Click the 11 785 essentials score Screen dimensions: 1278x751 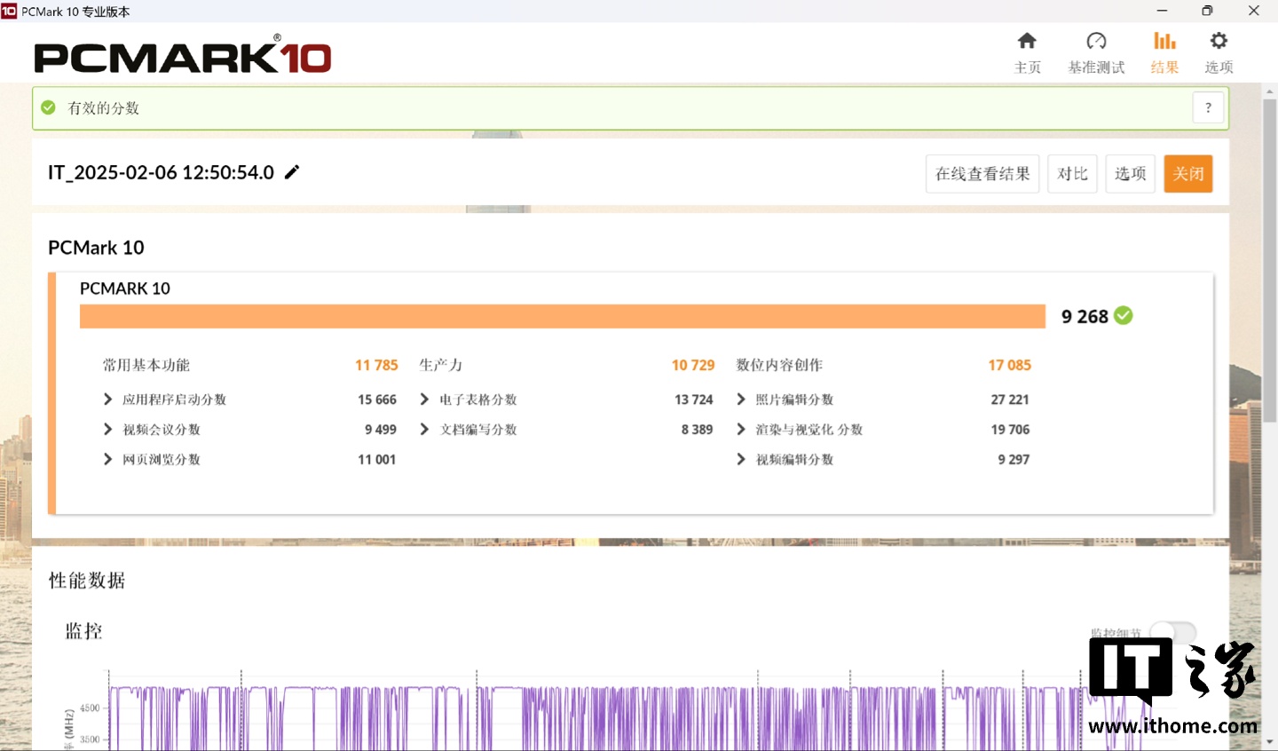click(x=376, y=365)
